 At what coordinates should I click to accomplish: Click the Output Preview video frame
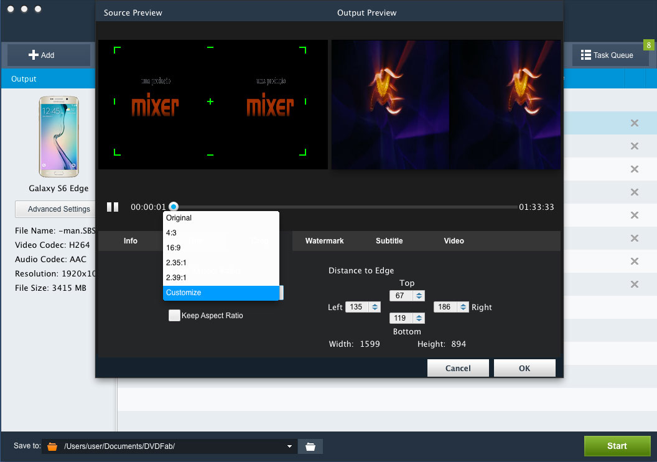pos(446,105)
